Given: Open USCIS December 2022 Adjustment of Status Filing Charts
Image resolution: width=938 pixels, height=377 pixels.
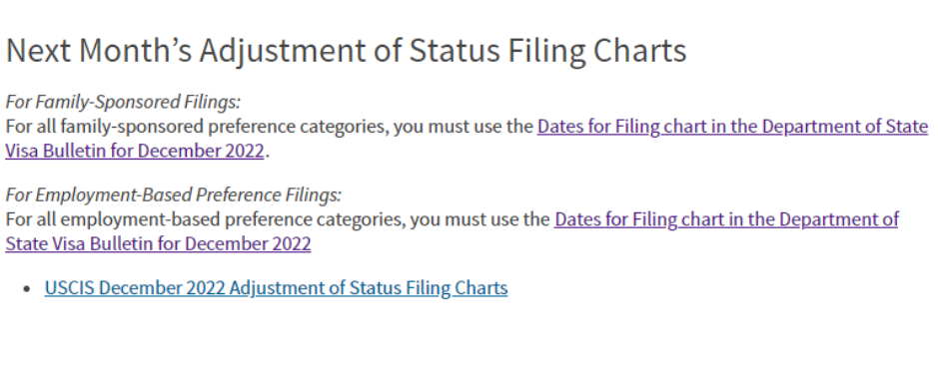Looking at the screenshot, I should coord(276,288).
